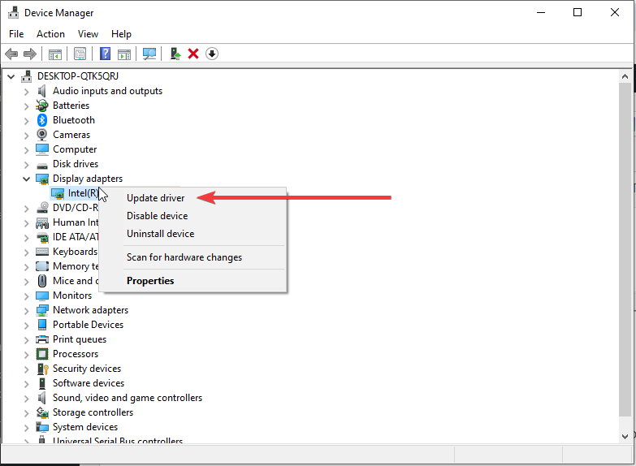Select the Cameras label
Image resolution: width=636 pixels, height=466 pixels.
point(71,135)
